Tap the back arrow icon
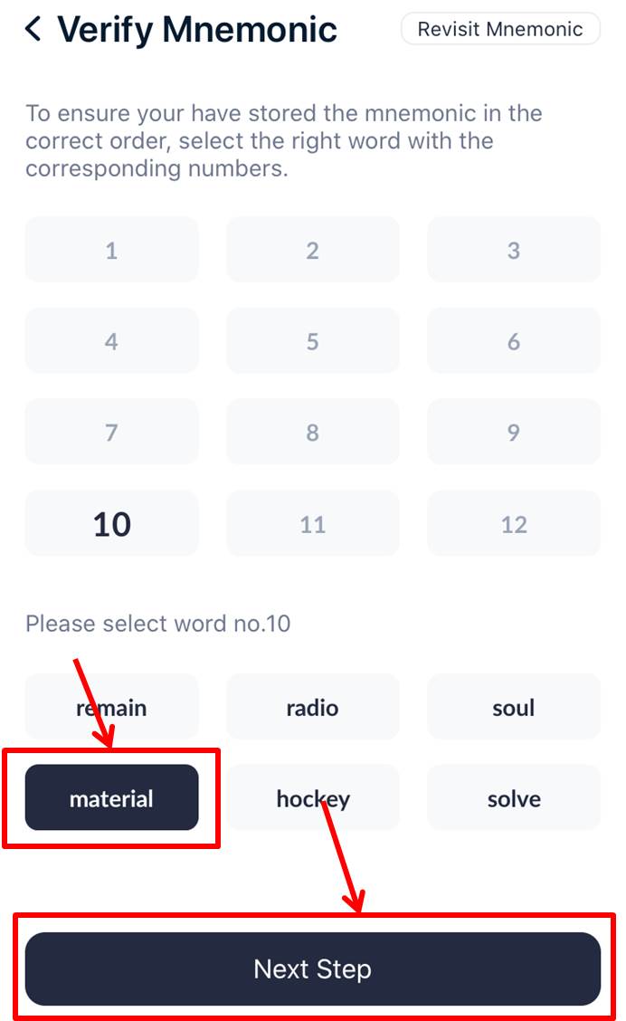Image resolution: width=626 pixels, height=1021 pixels. pos(33,29)
